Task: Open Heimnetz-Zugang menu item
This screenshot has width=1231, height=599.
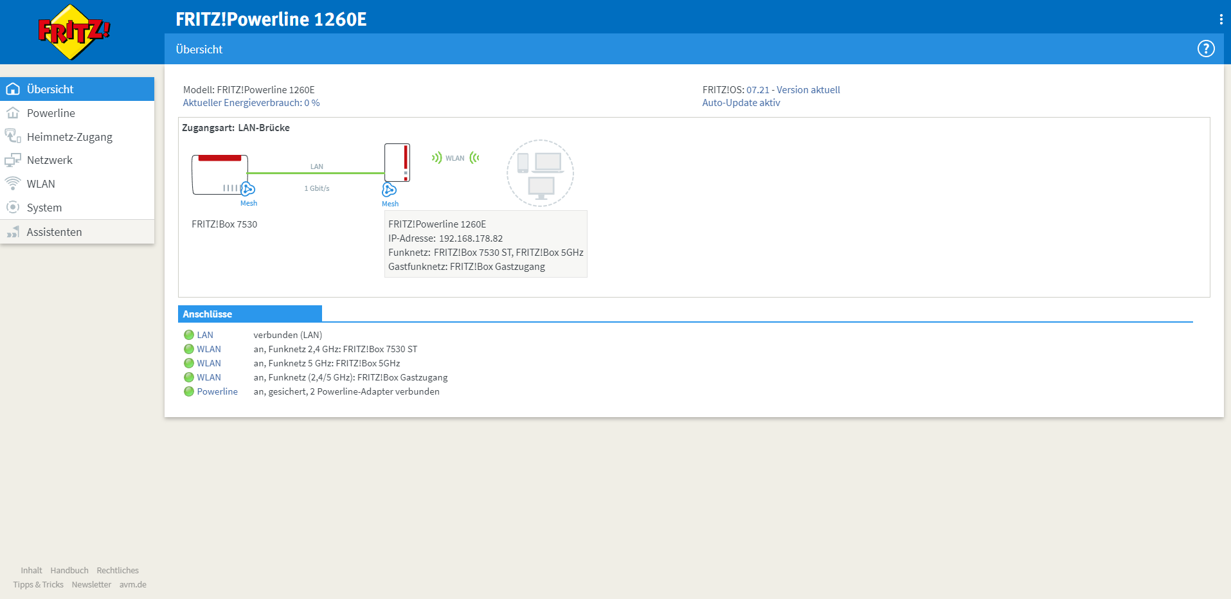Action: (77, 137)
